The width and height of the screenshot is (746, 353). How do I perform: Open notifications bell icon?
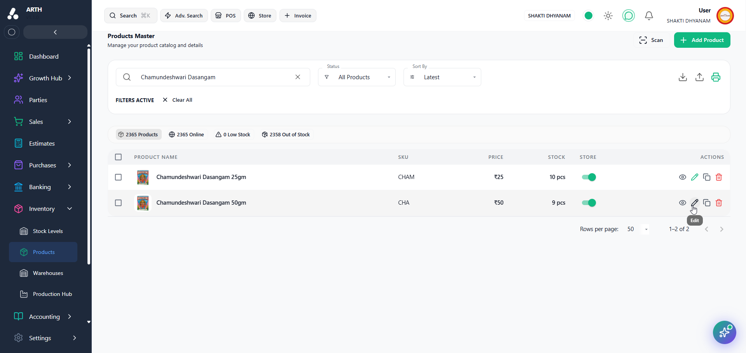coord(649,16)
